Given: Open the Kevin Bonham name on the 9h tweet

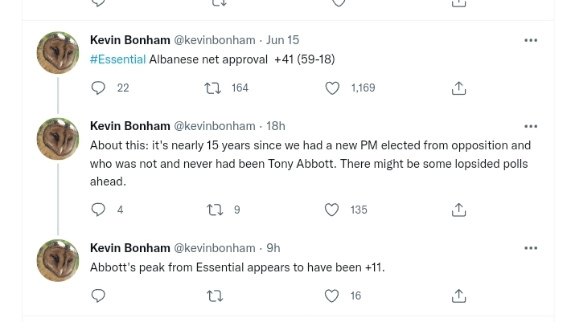Looking at the screenshot, I should (x=129, y=248).
